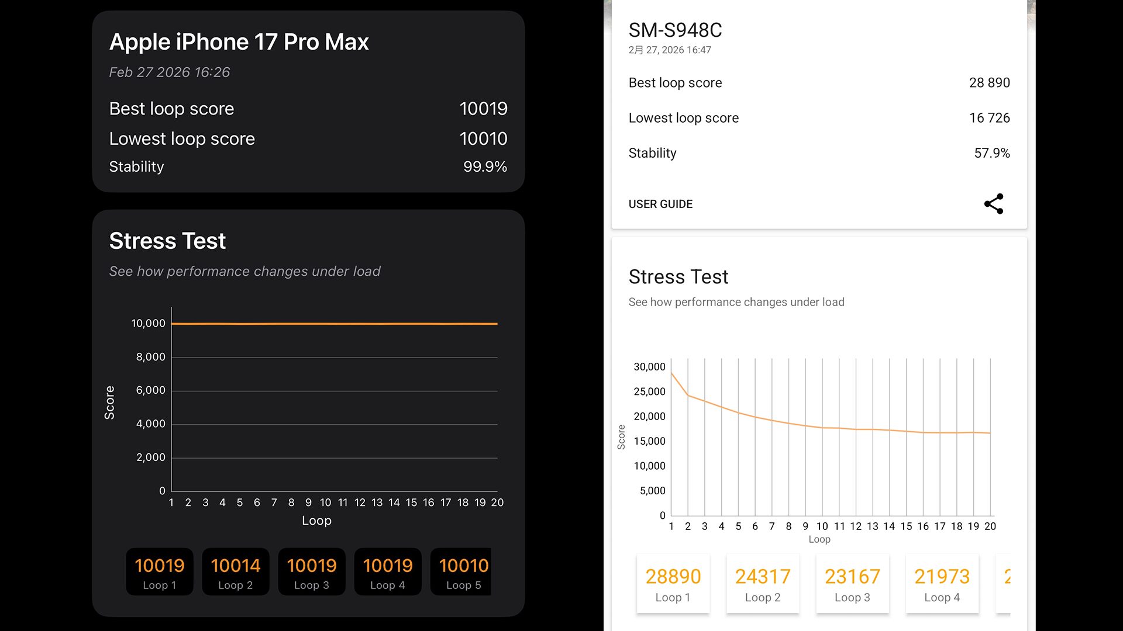Viewport: 1123px width, 631px height.
Task: Click the iPhone Best loop score row
Action: pos(308,109)
